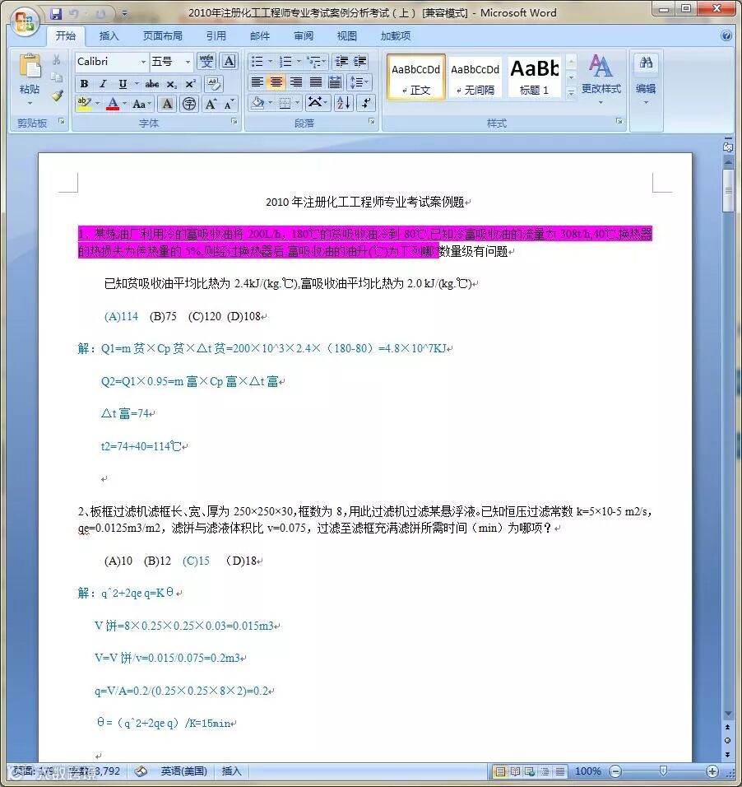742x787 pixels.
Task: Open Word help question mark
Action: click(x=726, y=35)
